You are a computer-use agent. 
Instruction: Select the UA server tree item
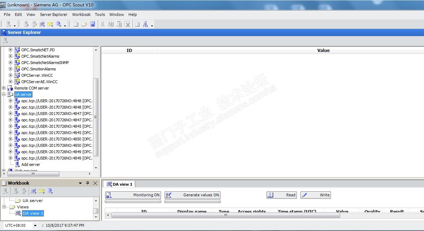(x=23, y=94)
